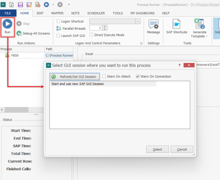Viewport: 220px width, 180px height.
Task: Click the Parallel threads number field
Action: point(96,28)
